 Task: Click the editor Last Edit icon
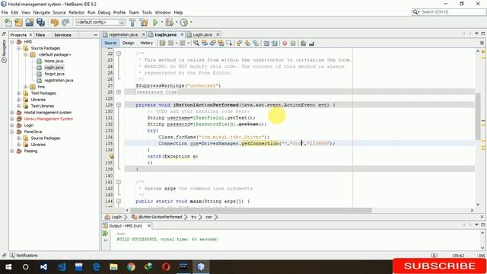coord(162,43)
